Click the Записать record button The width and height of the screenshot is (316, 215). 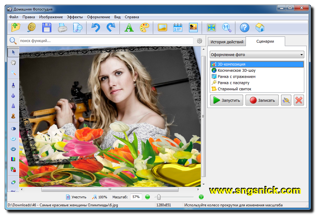pyautogui.click(x=262, y=100)
